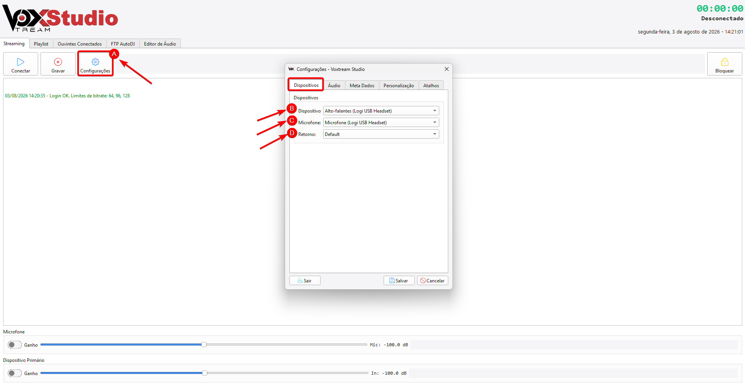Screen dimensions: 745x386
Task: Click the Voxtream Studio logo
Action: (x=60, y=19)
